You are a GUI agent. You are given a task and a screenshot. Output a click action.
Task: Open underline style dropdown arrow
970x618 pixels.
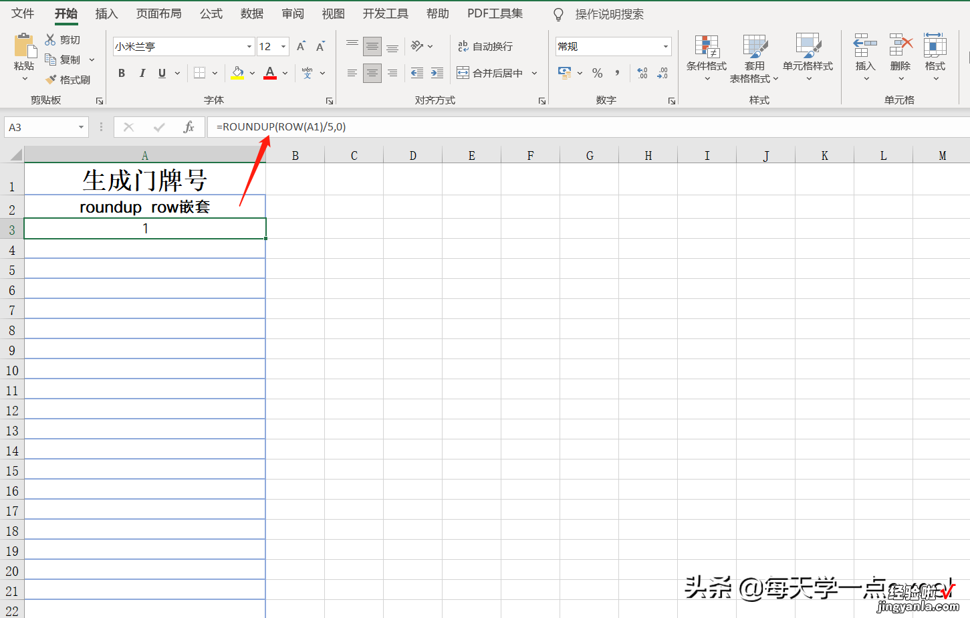click(177, 73)
